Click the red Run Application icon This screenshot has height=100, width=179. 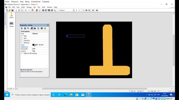[37, 10]
